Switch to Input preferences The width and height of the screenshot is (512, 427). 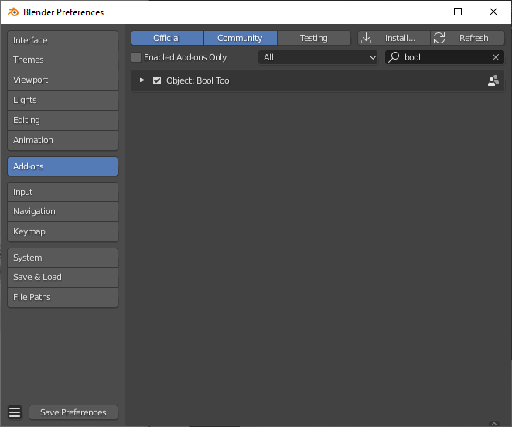click(63, 192)
